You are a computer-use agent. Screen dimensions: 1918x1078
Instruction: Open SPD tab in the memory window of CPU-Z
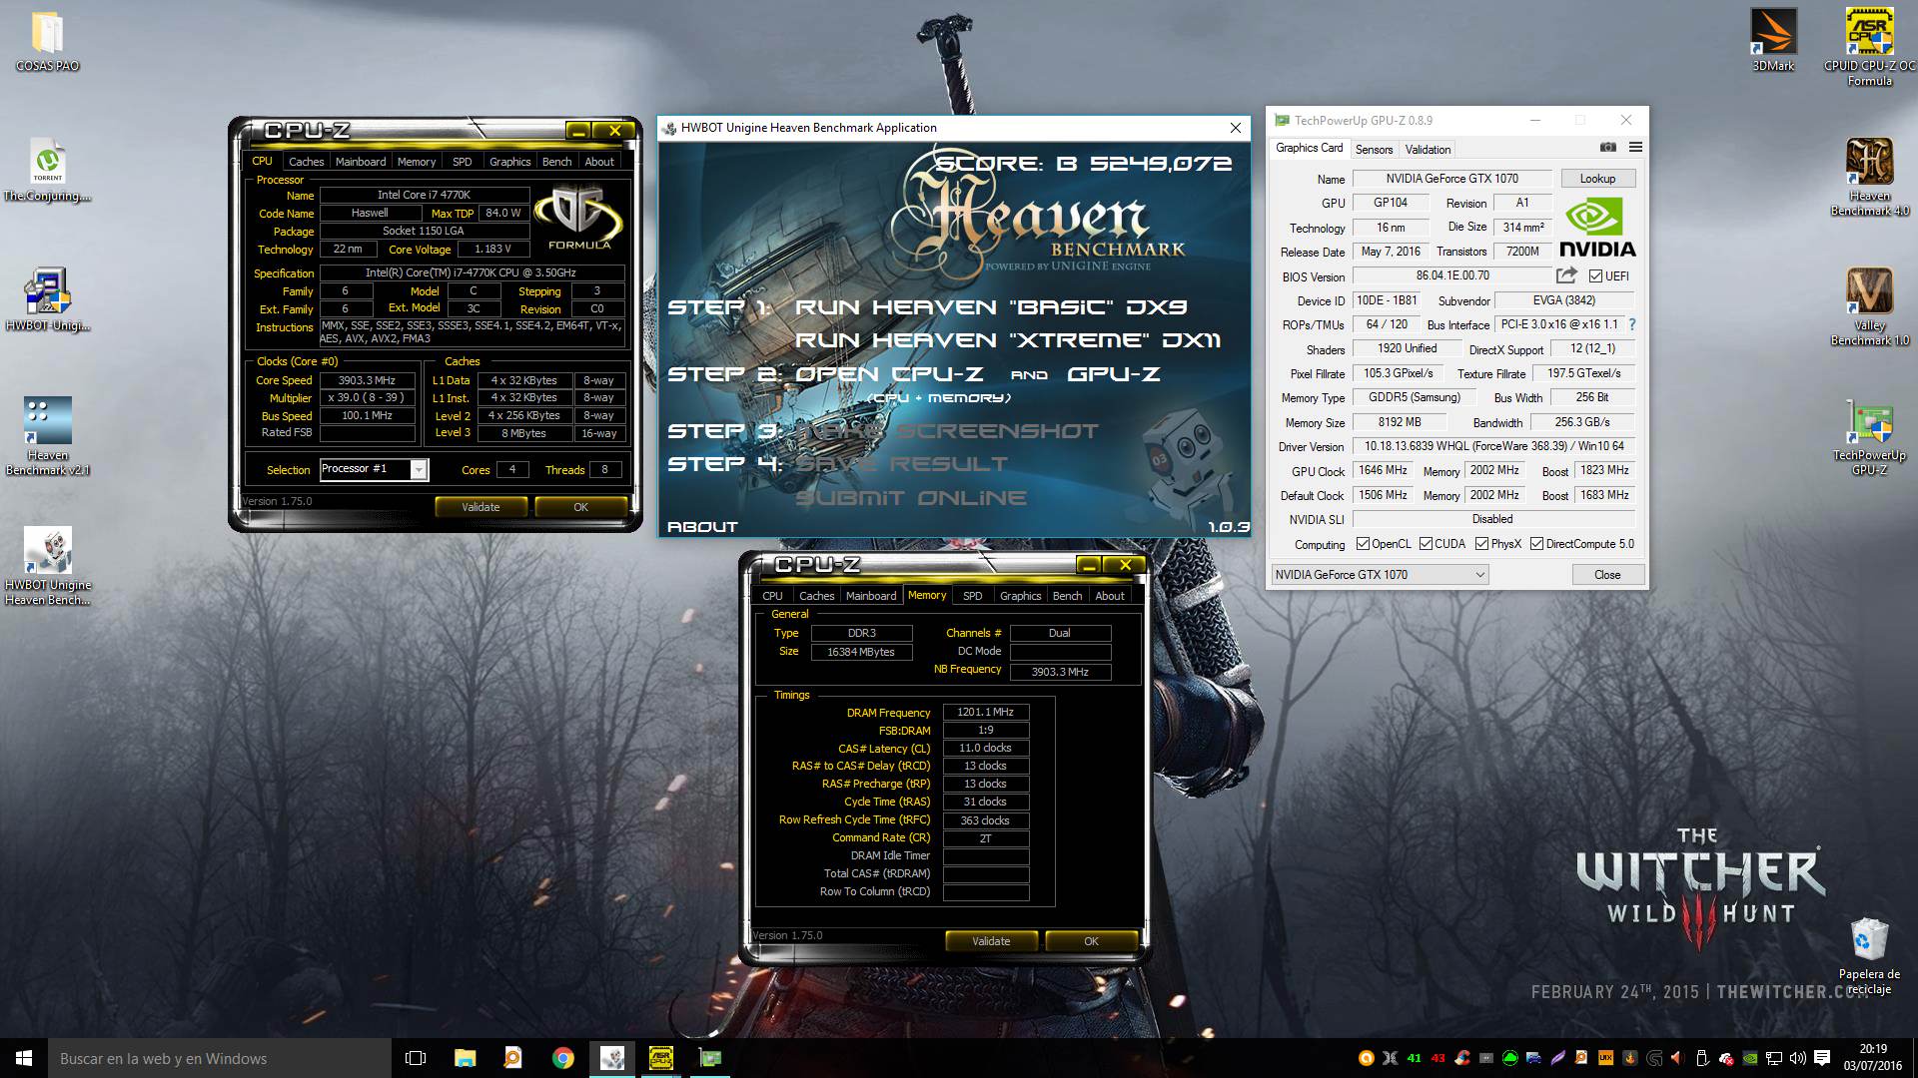point(972,595)
